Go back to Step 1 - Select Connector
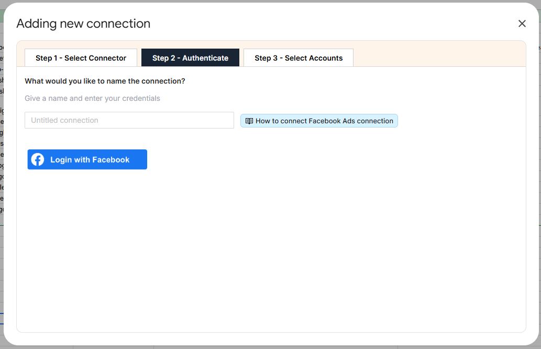Screen dimensions: 541x349 pyautogui.click(x=81, y=58)
